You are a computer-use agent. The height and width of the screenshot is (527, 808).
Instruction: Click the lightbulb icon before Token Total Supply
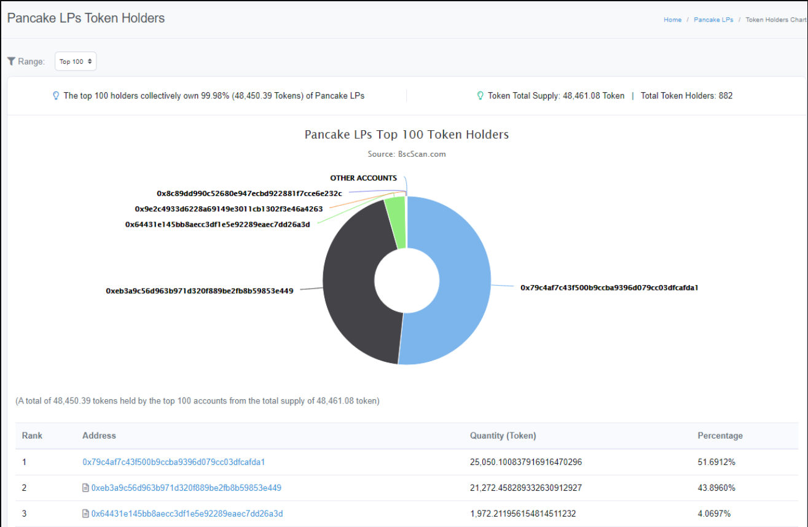480,96
